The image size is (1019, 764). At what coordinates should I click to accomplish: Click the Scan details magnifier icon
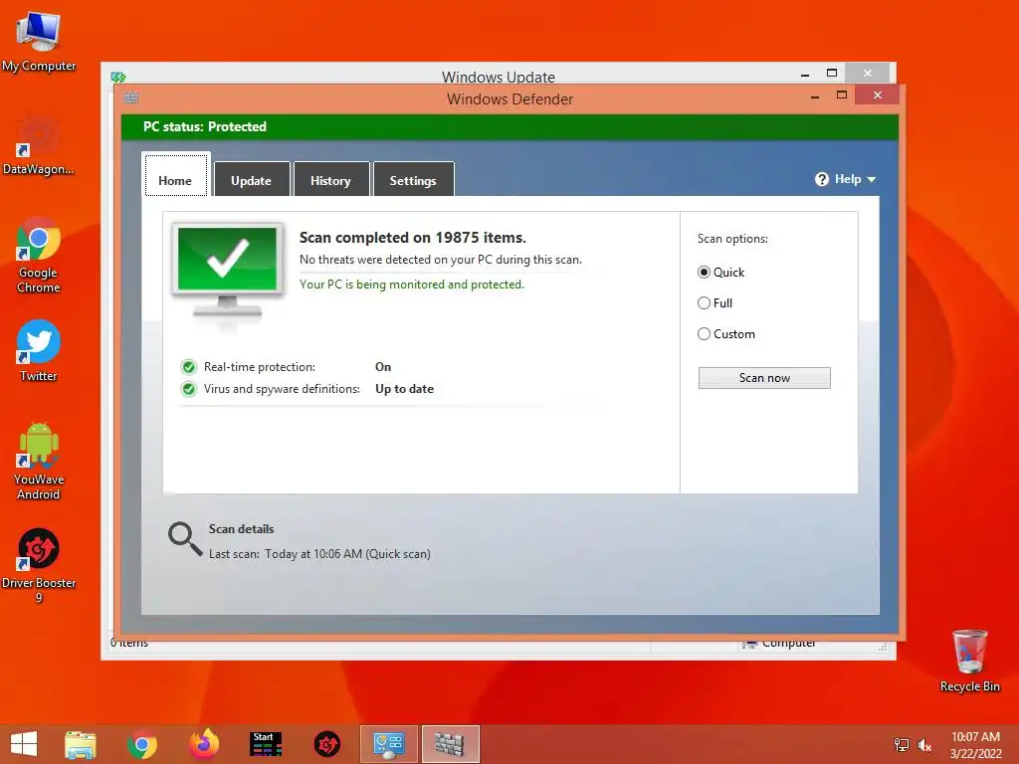coord(185,539)
